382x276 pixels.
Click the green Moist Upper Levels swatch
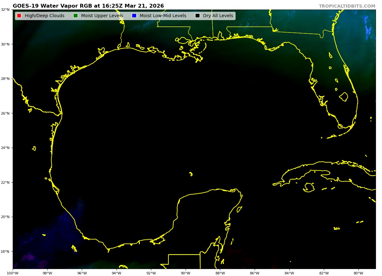pyautogui.click(x=75, y=16)
